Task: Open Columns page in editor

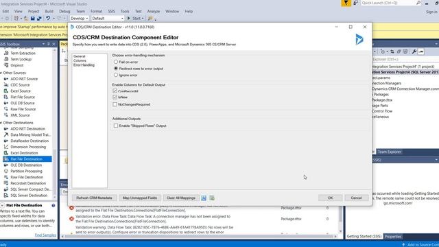Action: point(80,60)
